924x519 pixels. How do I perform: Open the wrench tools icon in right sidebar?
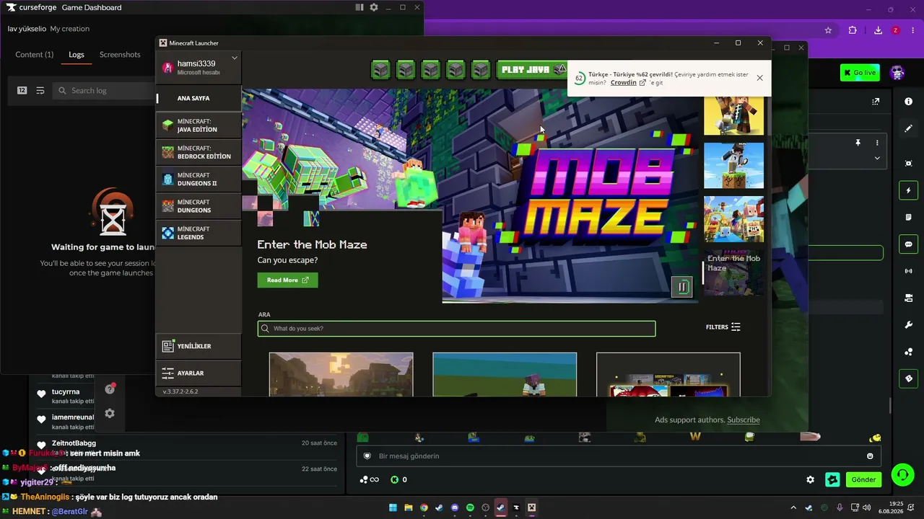tap(908, 325)
